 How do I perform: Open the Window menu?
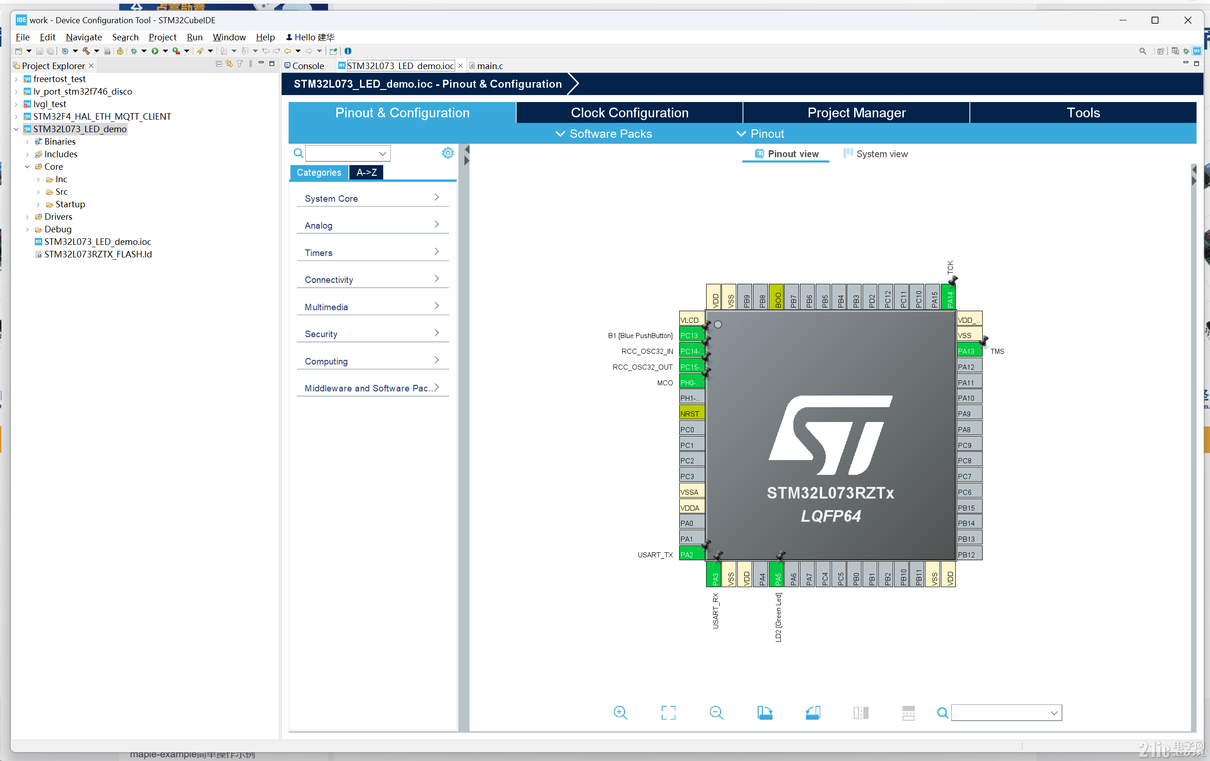click(x=229, y=37)
